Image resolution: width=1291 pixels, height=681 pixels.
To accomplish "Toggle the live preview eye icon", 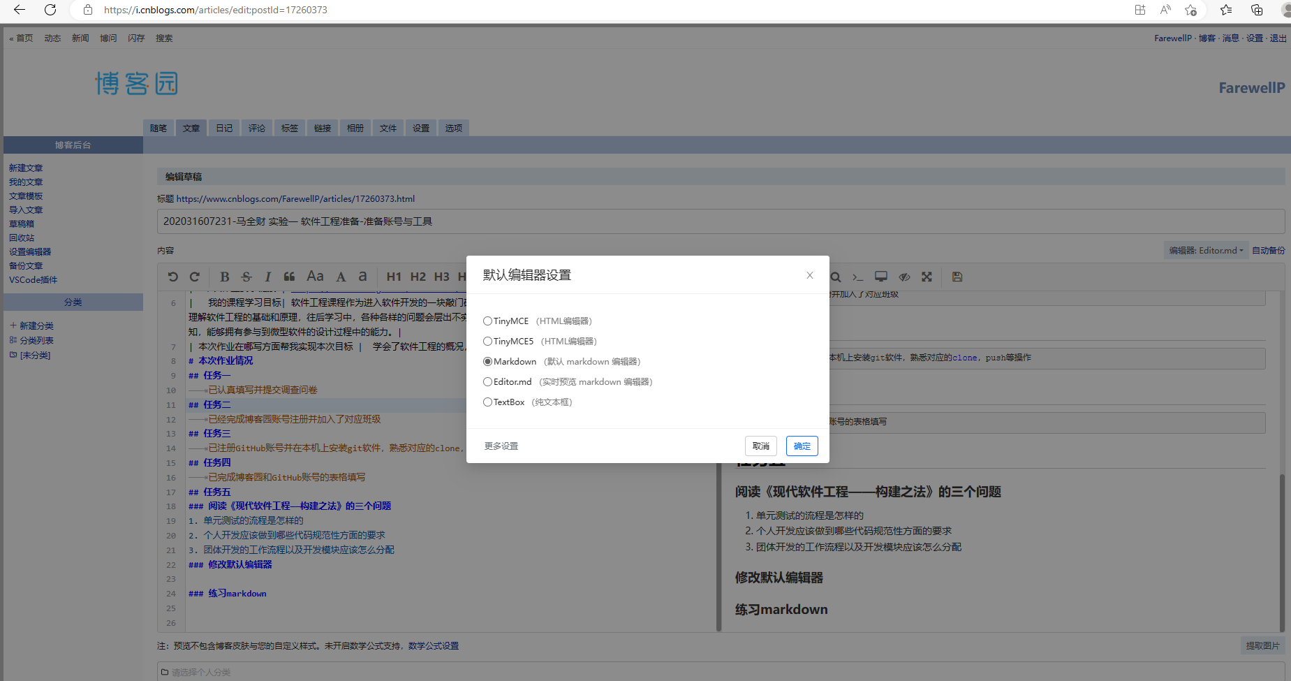I will point(904,277).
